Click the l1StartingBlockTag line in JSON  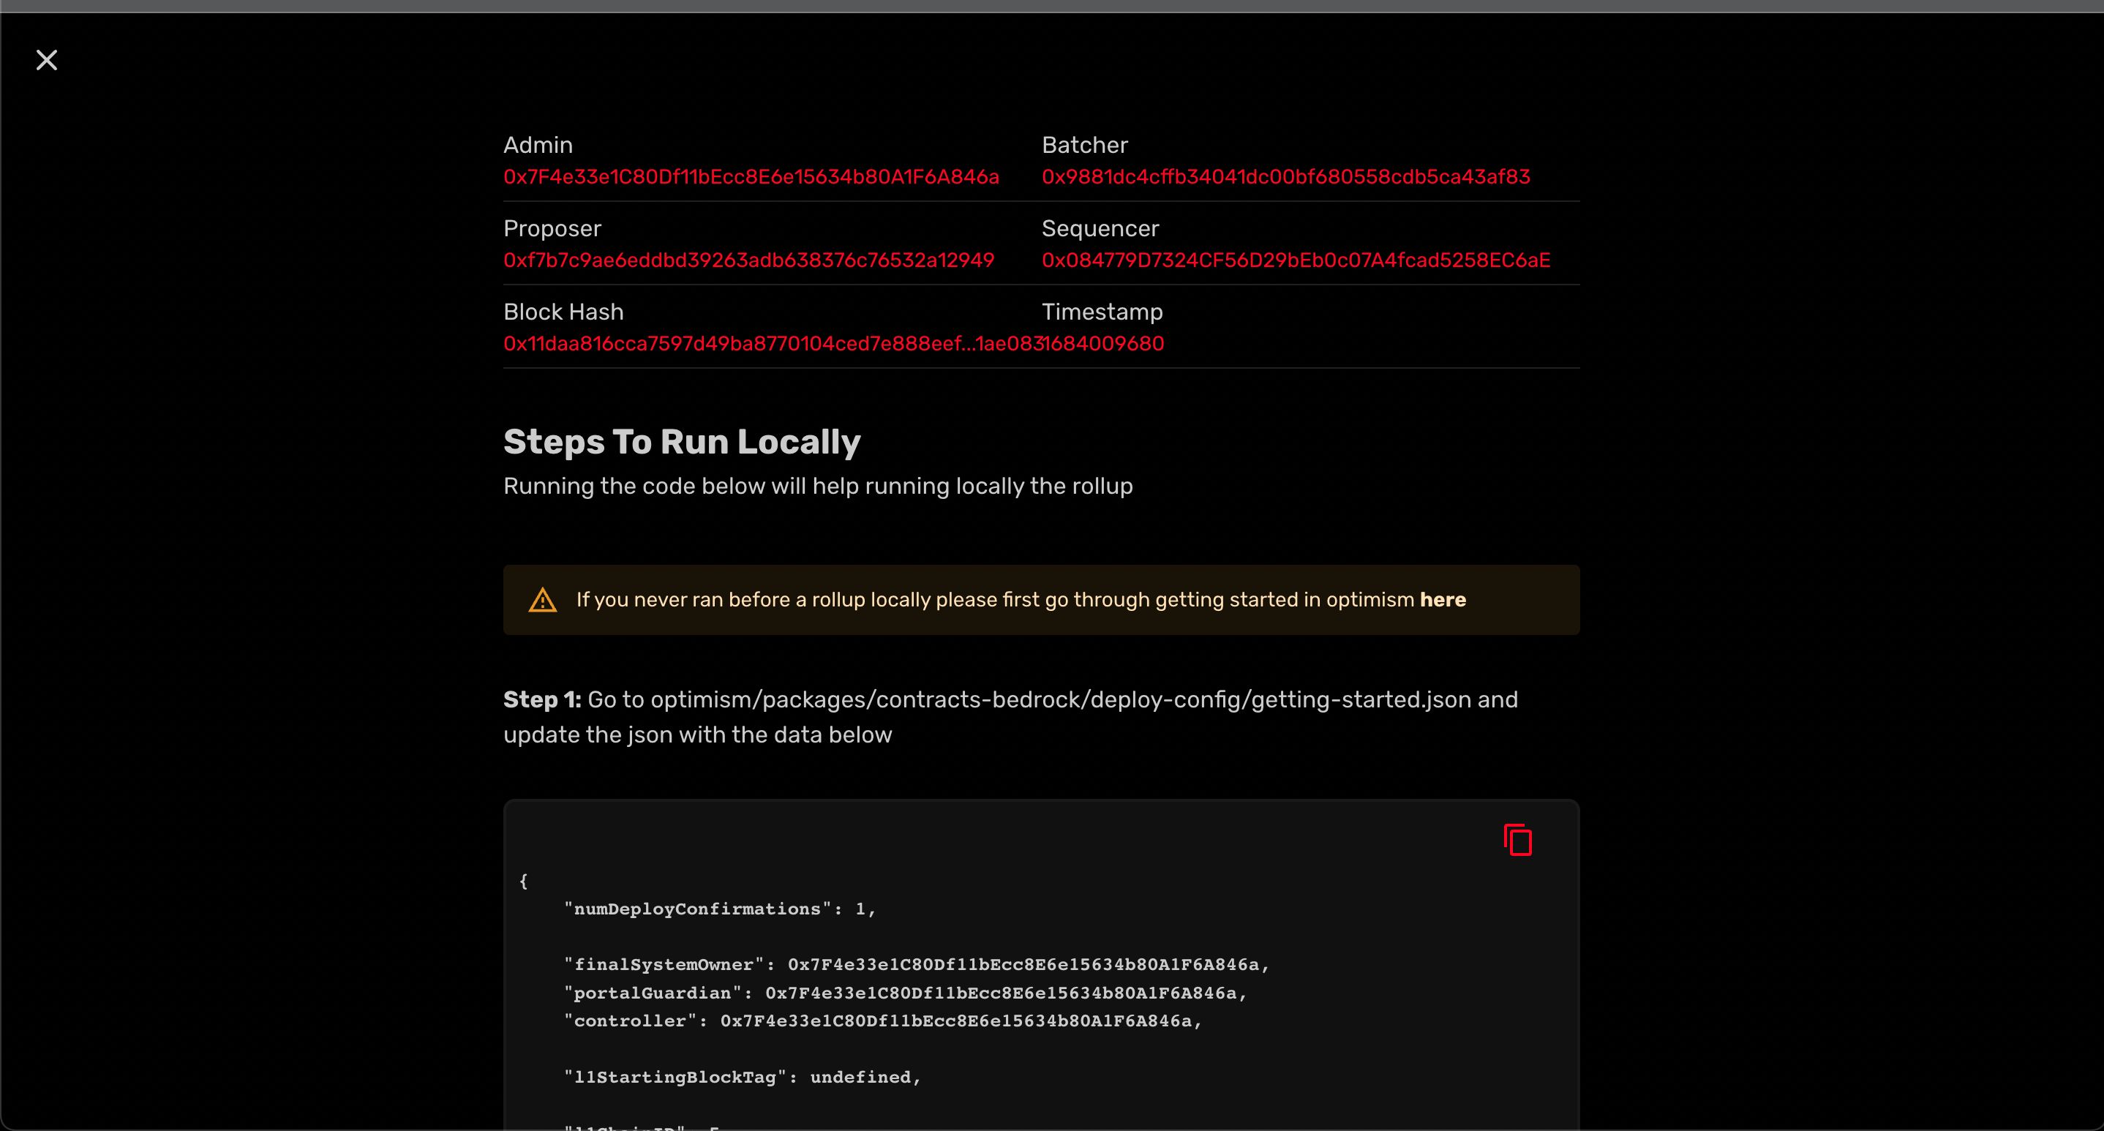coord(743,1077)
